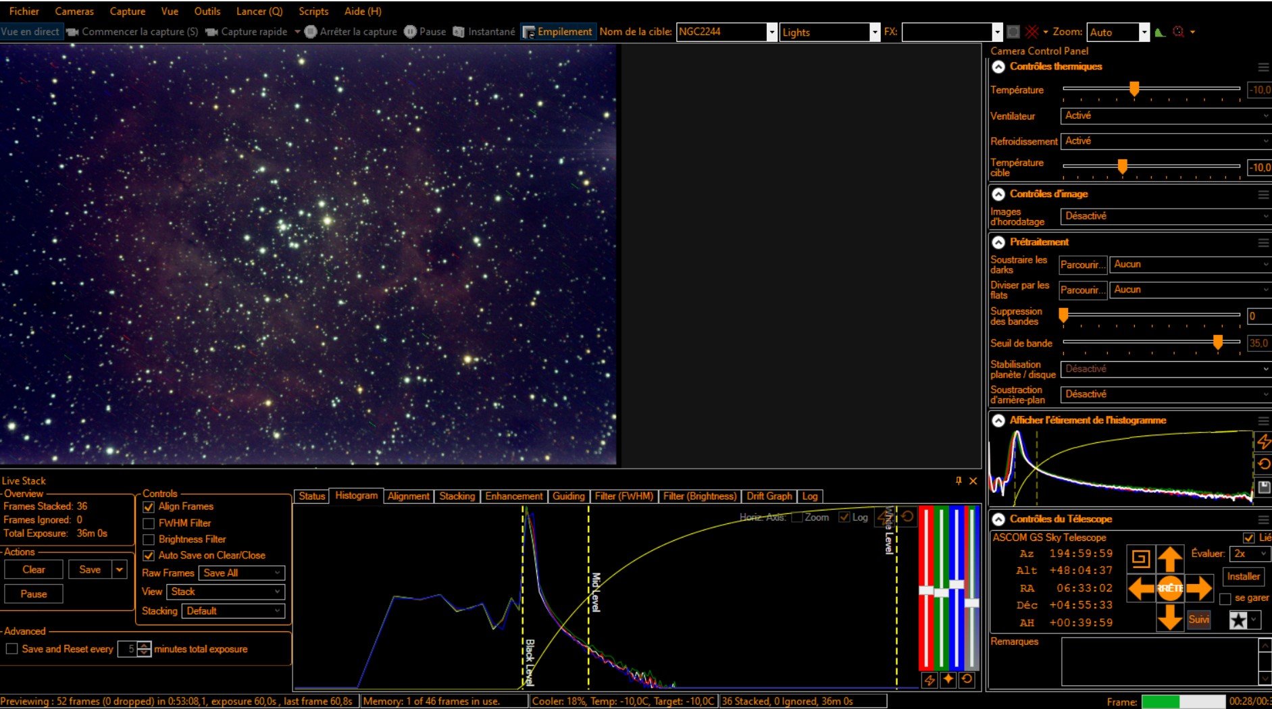
Task: Pin the Live Stack panel
Action: pos(959,481)
